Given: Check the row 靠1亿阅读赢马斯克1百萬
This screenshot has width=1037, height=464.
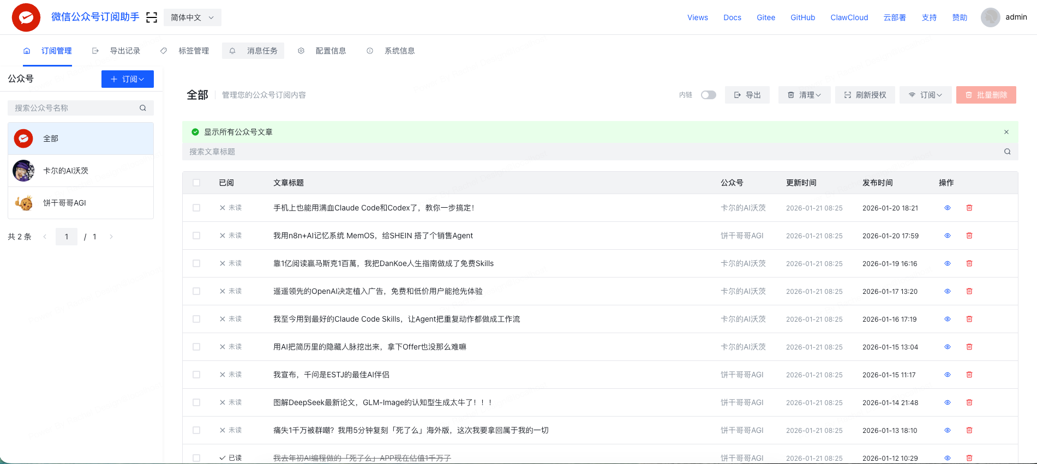Looking at the screenshot, I should pyautogui.click(x=196, y=263).
